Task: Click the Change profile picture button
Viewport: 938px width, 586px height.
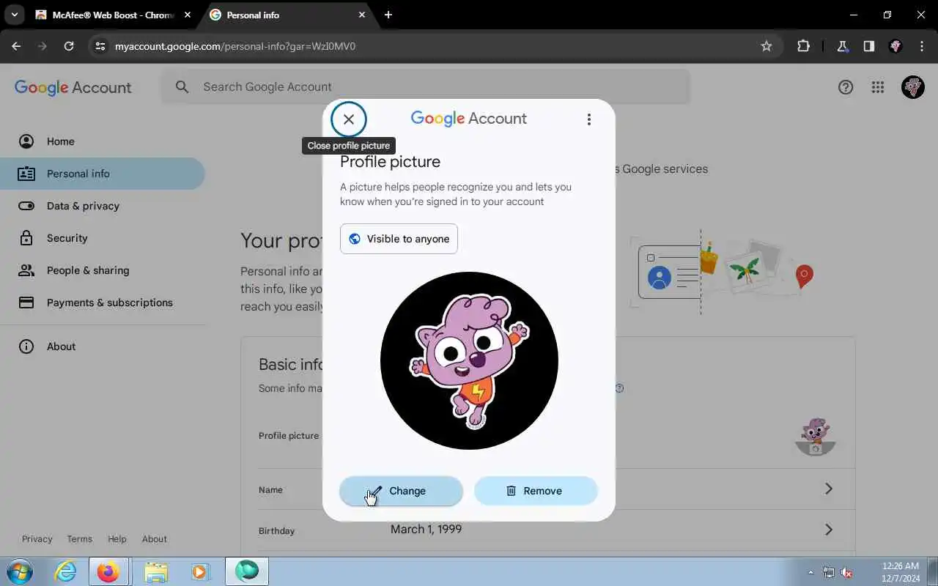Action: [x=401, y=491]
